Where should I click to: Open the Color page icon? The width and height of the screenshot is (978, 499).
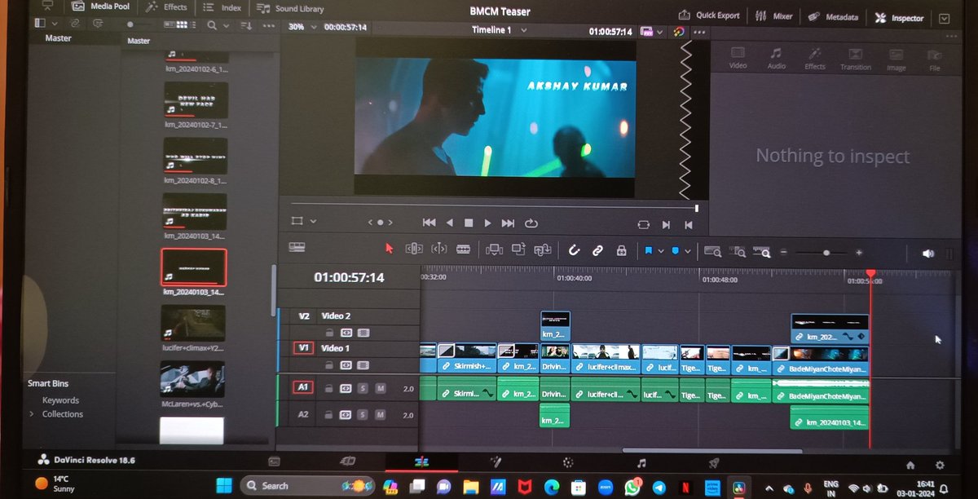click(568, 462)
